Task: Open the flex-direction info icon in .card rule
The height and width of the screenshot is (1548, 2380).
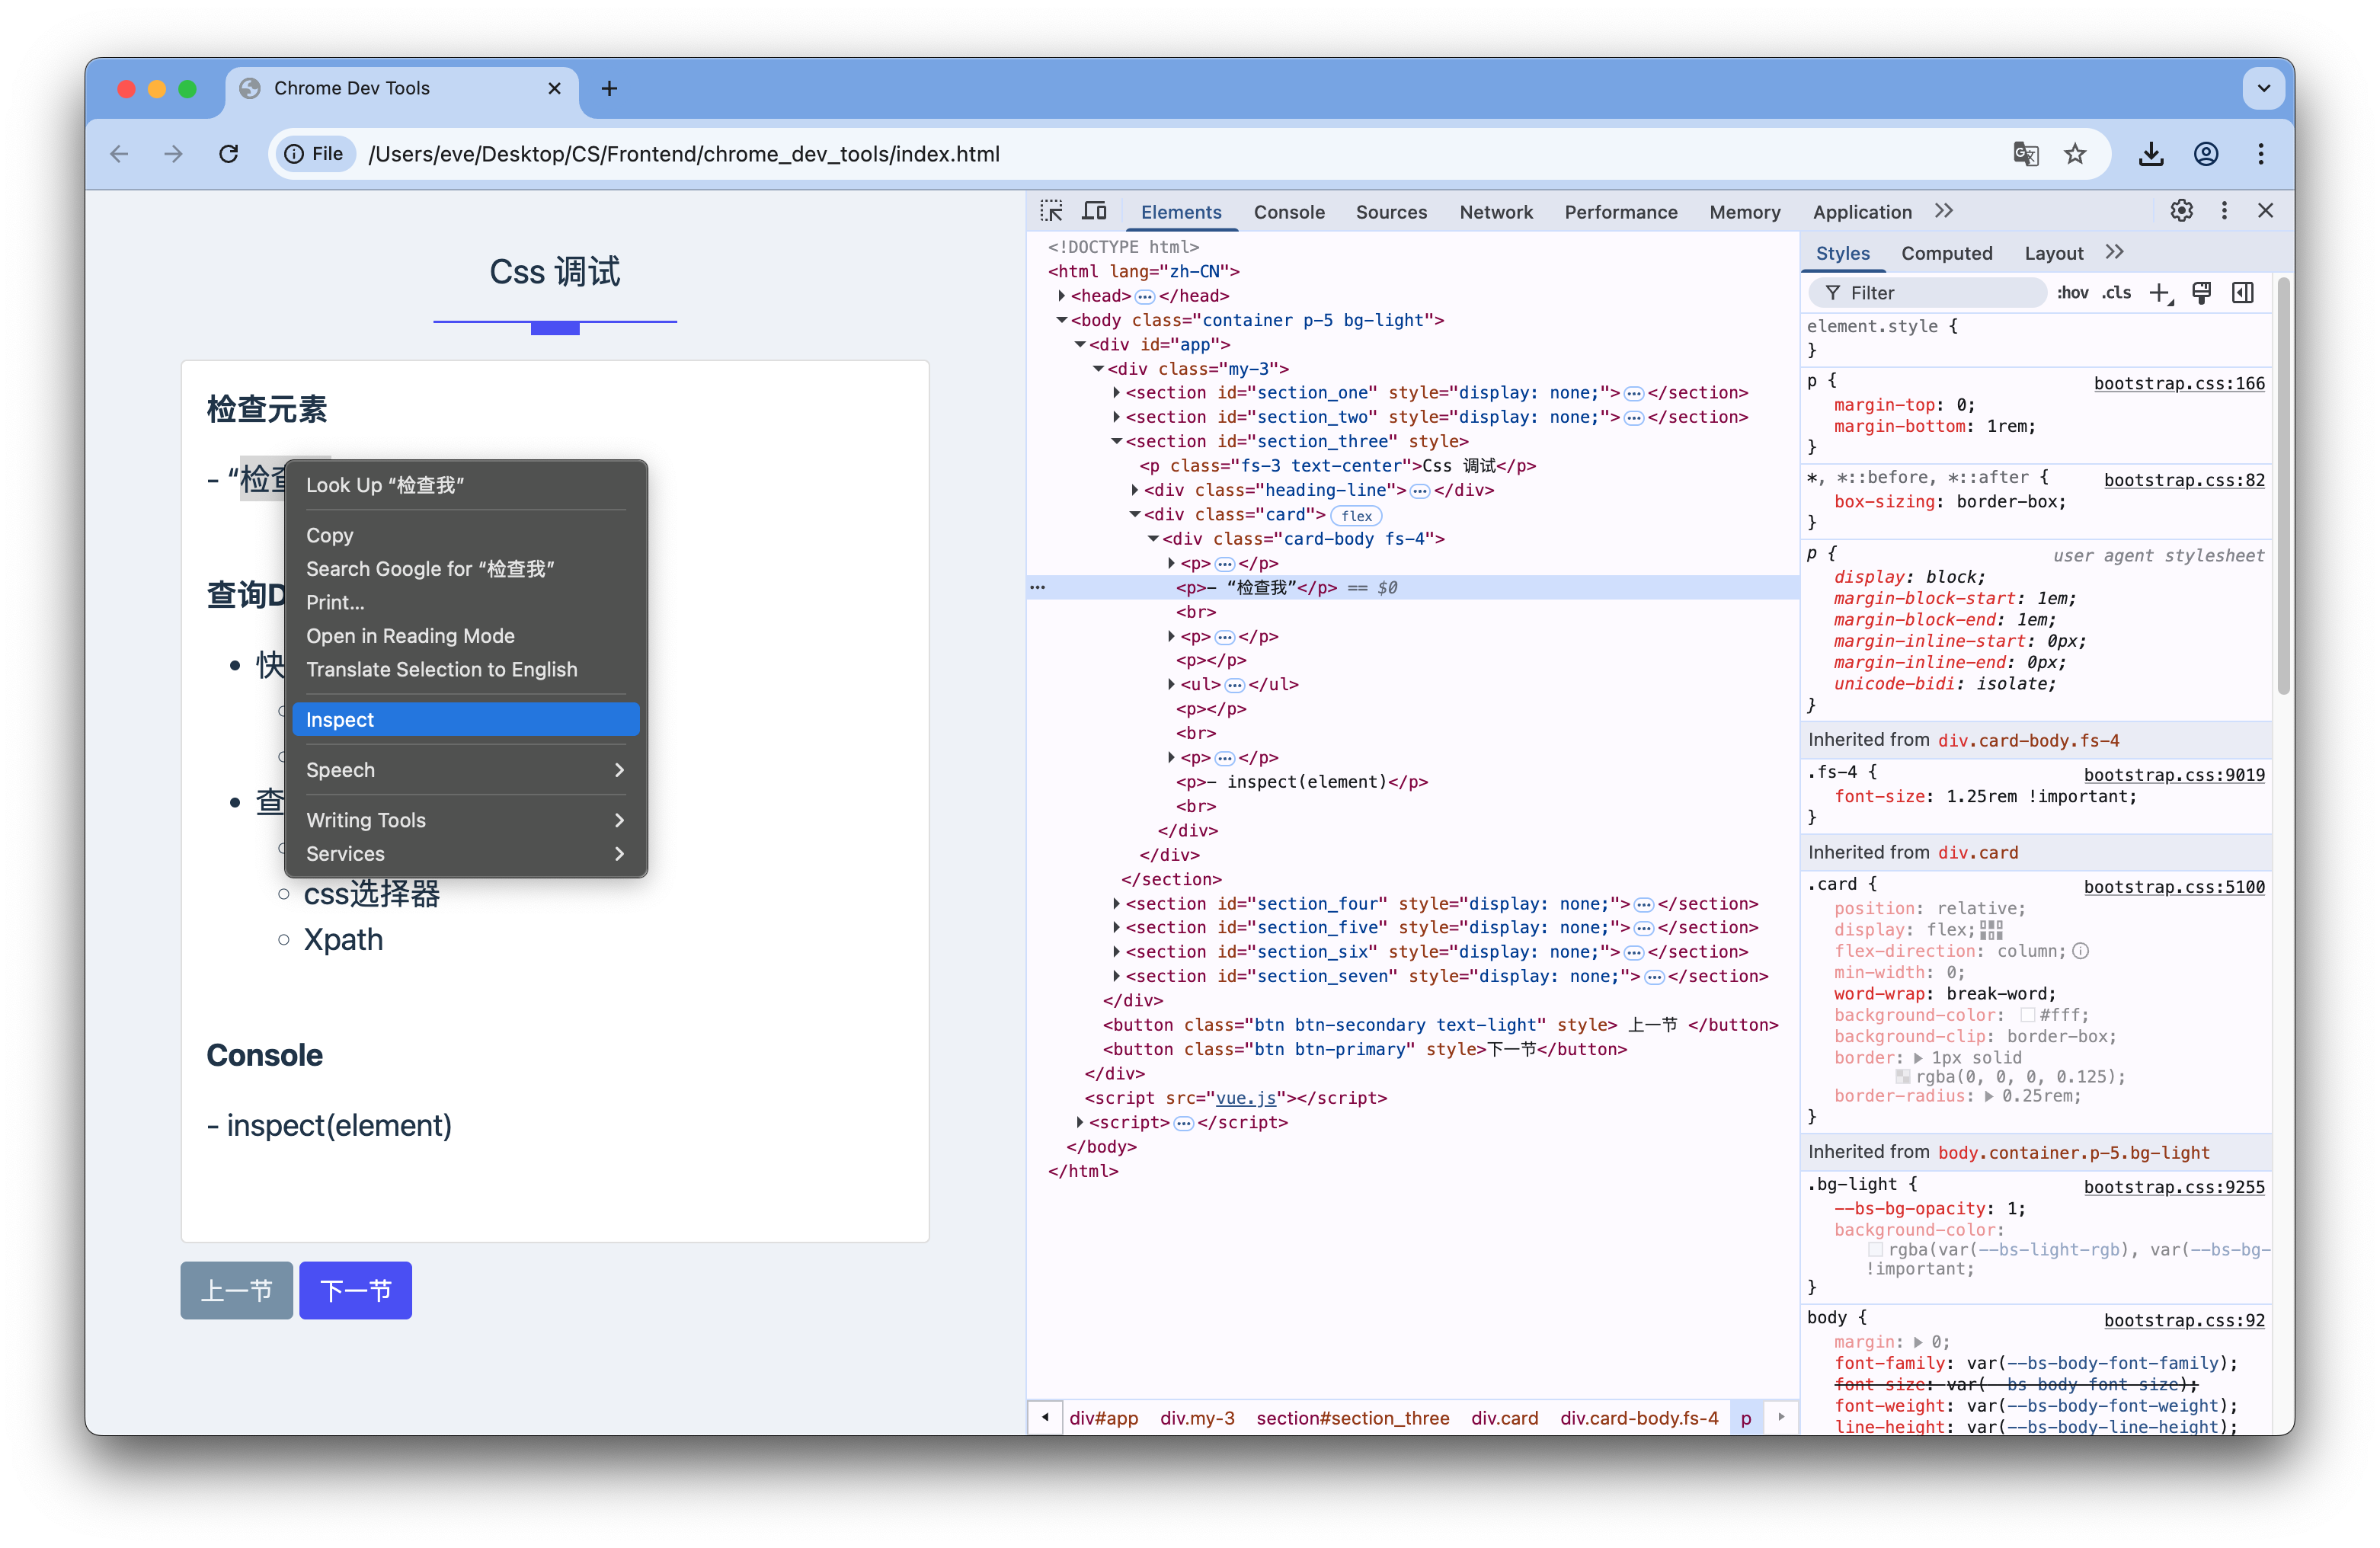Action: pos(2082,951)
